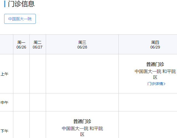Open 门诊详情 link in Thursday morning slot
This screenshot has height=138, width=177.
[155, 84]
